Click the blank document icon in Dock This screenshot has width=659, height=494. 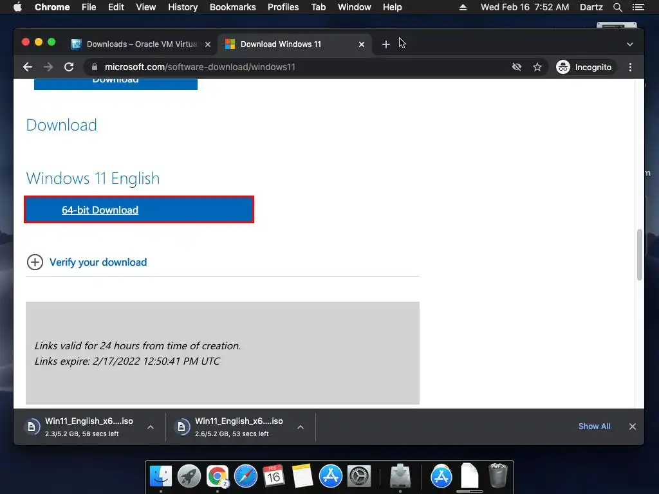[469, 475]
